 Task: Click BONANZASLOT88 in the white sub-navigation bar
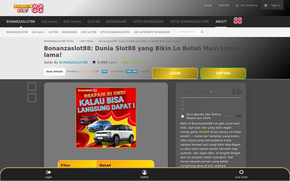pos(17,32)
